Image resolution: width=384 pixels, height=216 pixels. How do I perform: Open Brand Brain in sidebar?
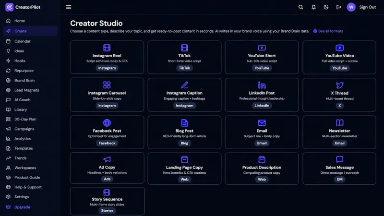click(x=30, y=80)
